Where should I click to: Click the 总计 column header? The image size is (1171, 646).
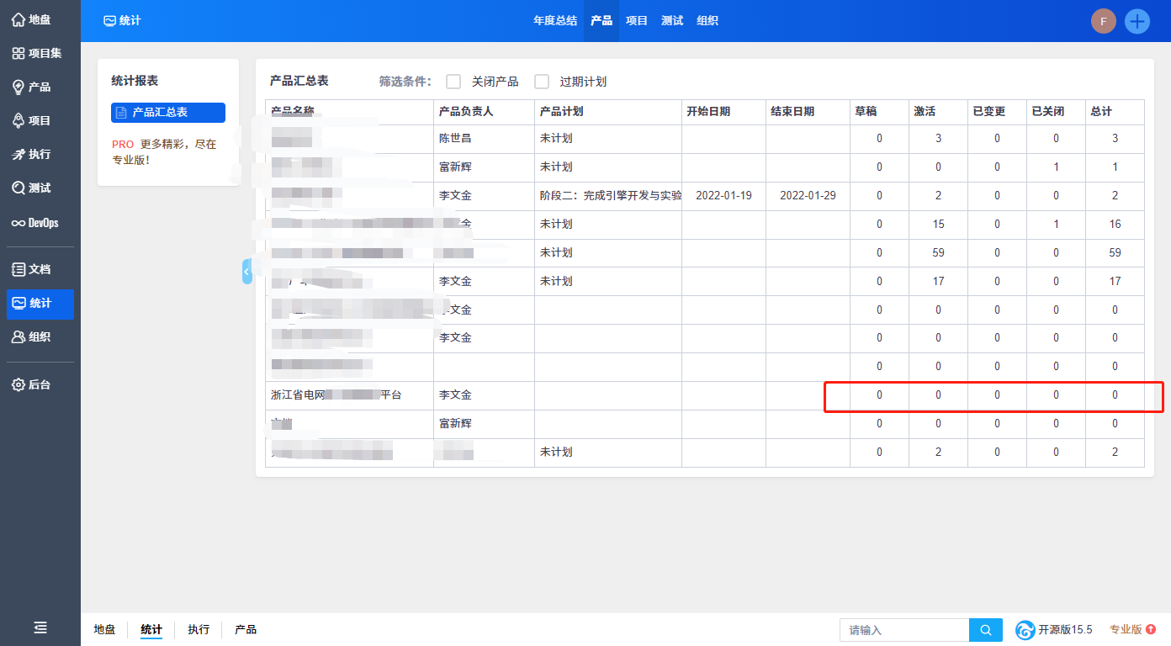pos(1115,112)
